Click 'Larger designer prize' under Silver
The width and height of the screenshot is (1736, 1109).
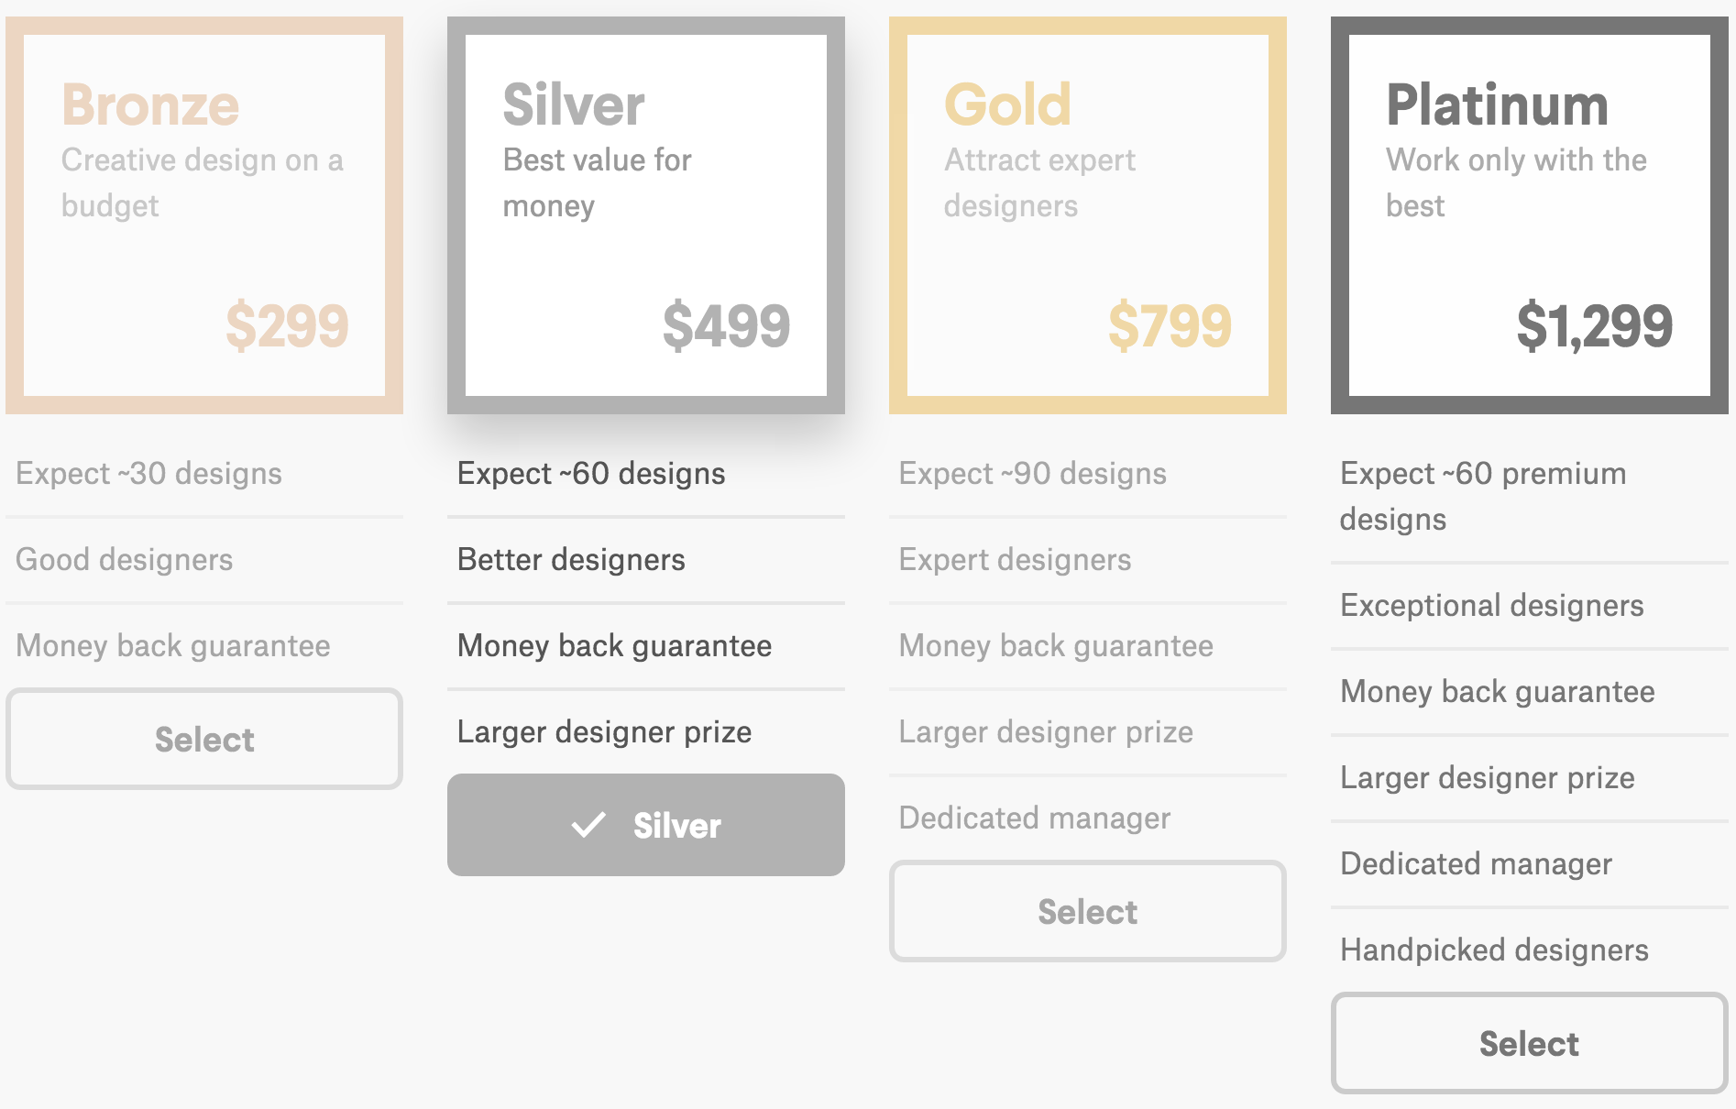pos(604,731)
